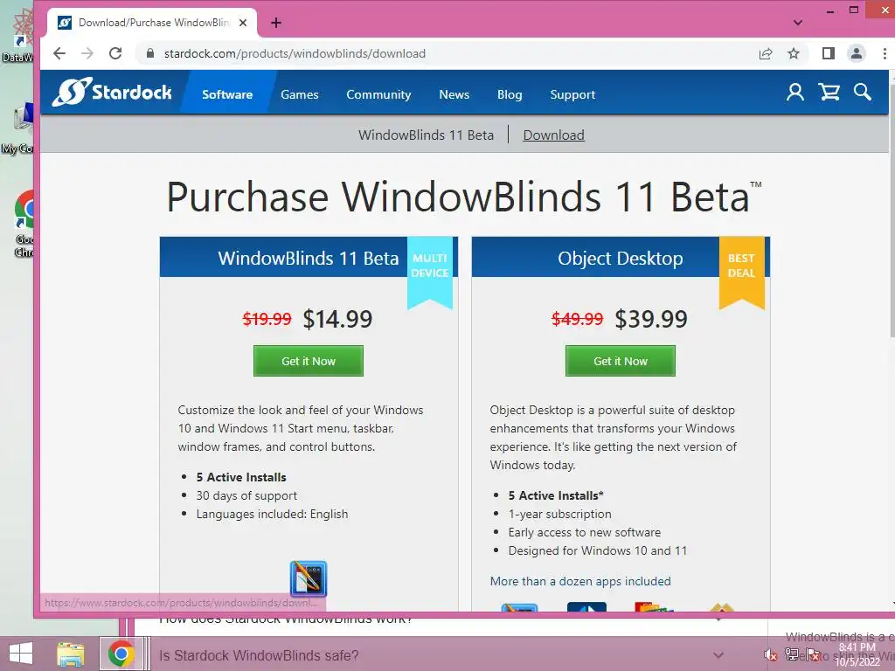Click the share page icon

(766, 53)
